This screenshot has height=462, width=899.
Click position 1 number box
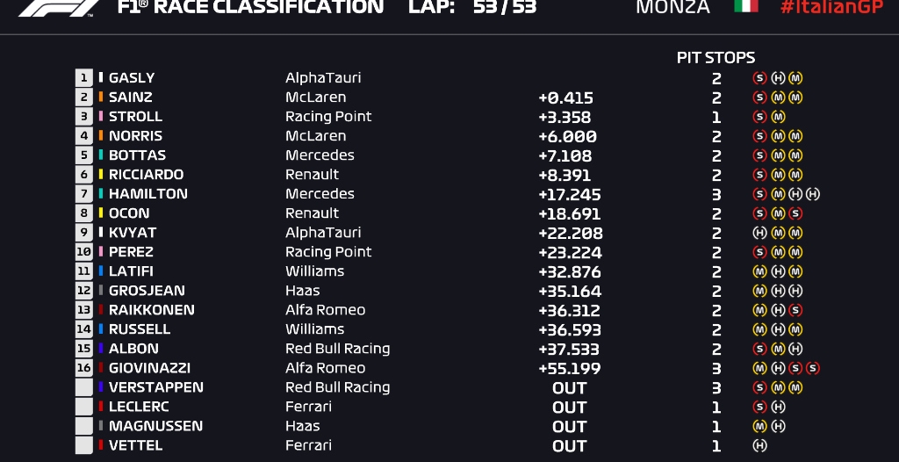pos(83,78)
